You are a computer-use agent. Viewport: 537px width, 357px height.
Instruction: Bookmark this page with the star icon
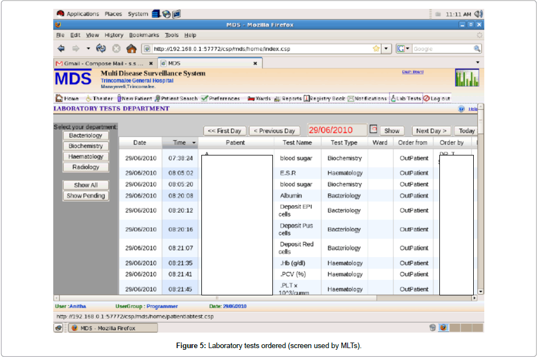(x=376, y=49)
